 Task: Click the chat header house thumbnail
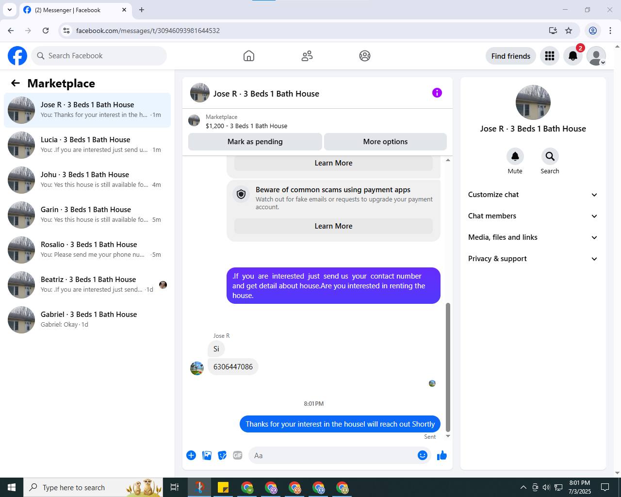200,93
